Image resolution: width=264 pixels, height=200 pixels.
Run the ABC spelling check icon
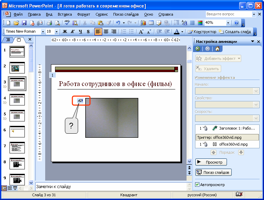(x=67, y=22)
